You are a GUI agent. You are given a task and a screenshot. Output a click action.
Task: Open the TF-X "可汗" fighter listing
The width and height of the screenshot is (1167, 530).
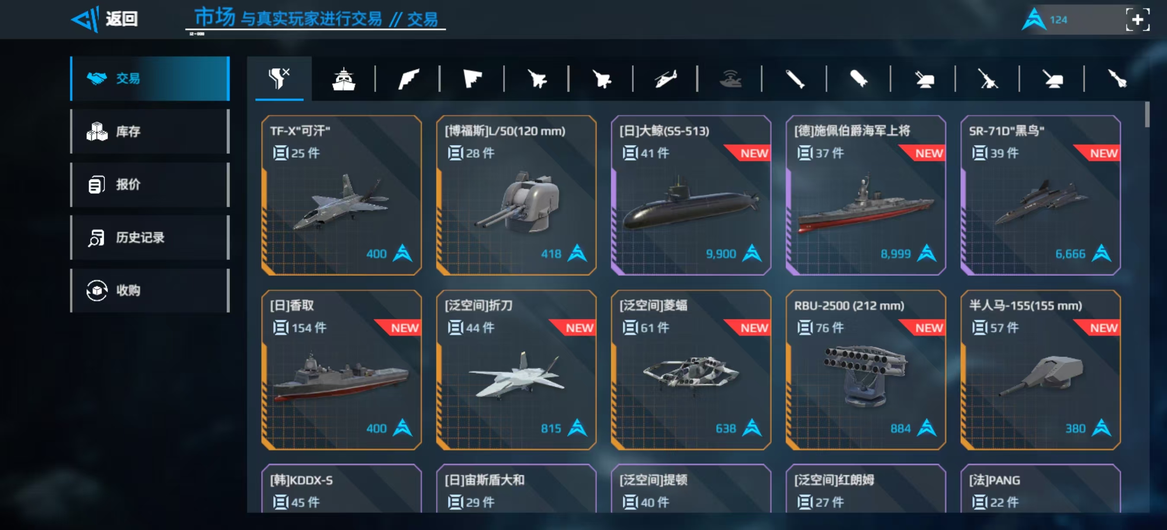(x=341, y=196)
